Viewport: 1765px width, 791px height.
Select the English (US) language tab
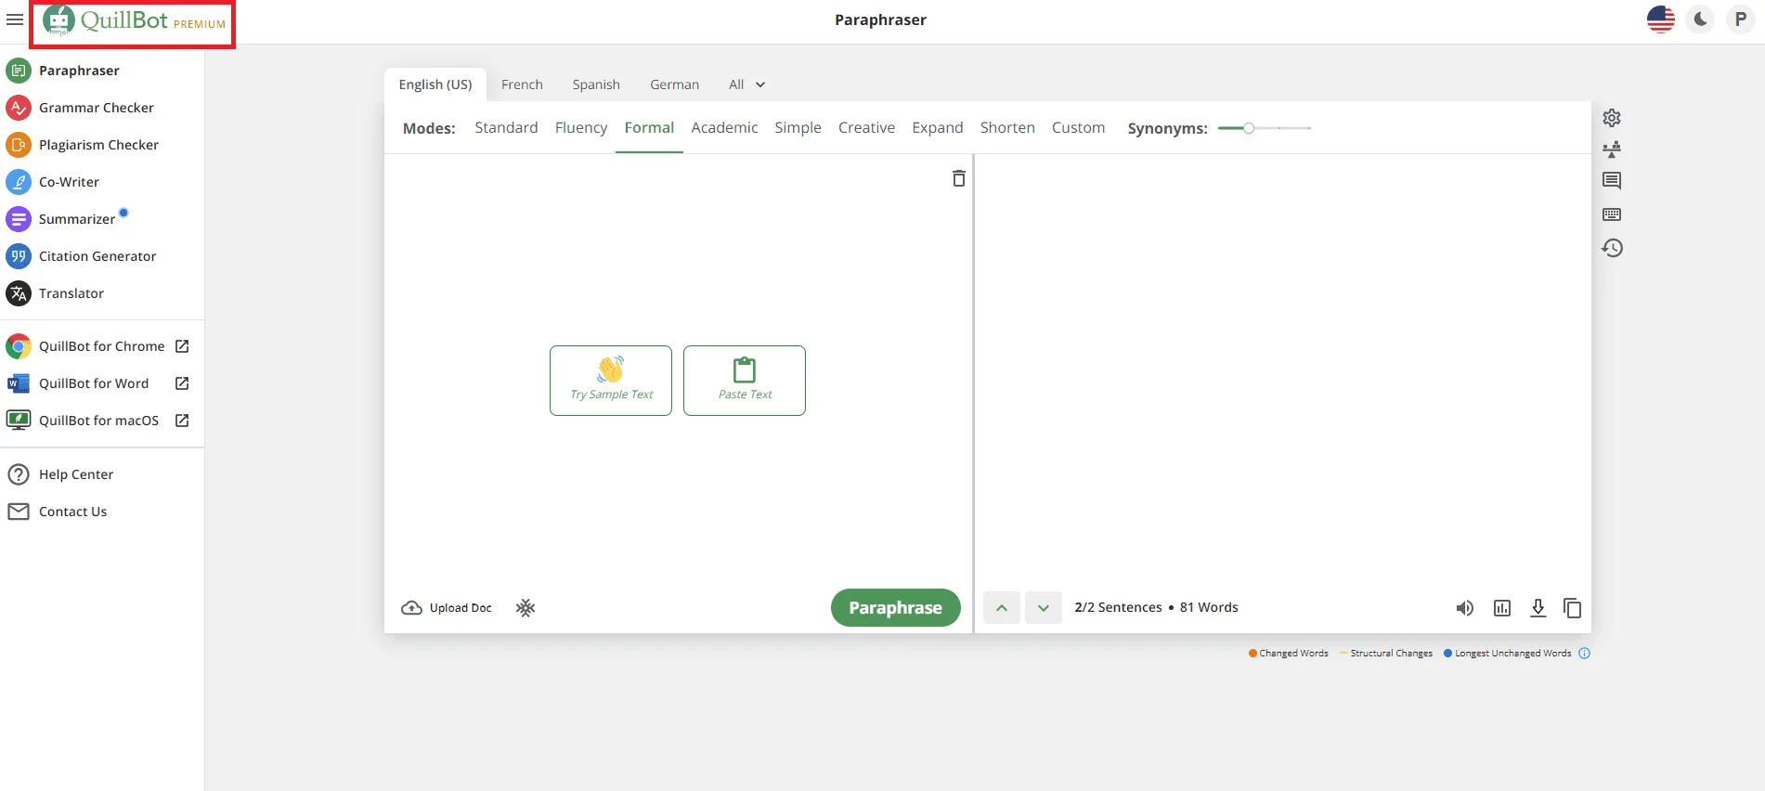435,84
